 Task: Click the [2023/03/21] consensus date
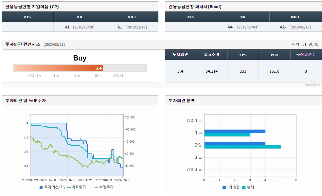tap(54, 45)
